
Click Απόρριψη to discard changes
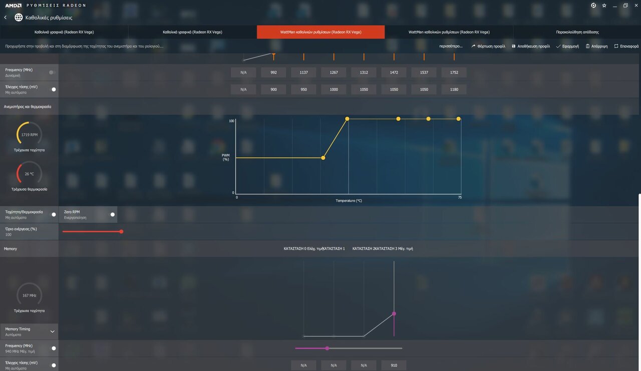point(599,46)
